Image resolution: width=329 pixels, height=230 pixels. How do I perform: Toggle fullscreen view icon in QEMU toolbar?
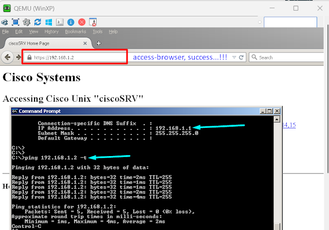(x=15, y=22)
